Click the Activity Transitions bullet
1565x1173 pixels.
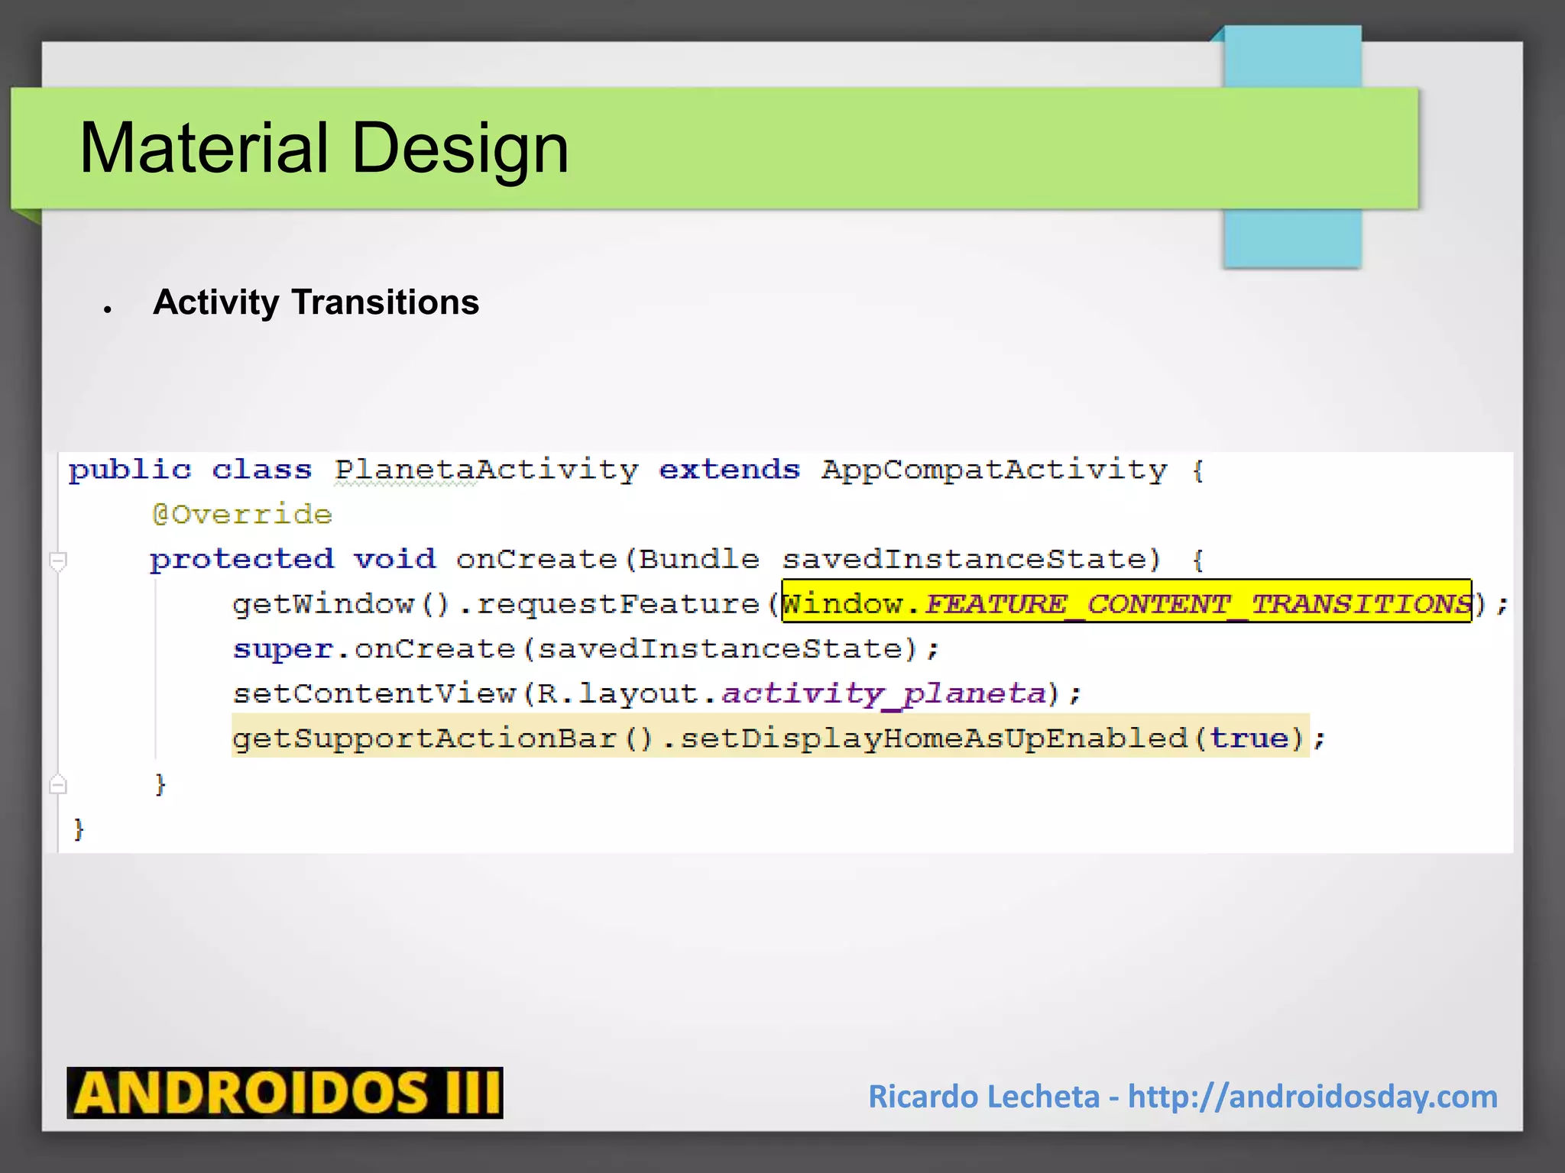316,302
